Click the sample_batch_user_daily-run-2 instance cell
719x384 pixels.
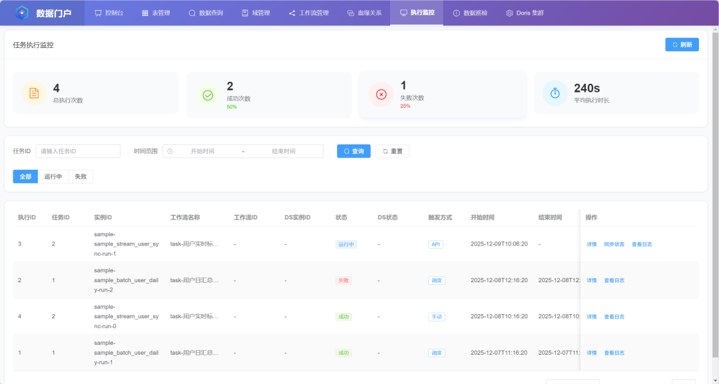click(x=126, y=280)
